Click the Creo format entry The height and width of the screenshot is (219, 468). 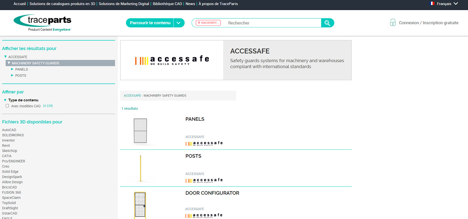coord(6,166)
